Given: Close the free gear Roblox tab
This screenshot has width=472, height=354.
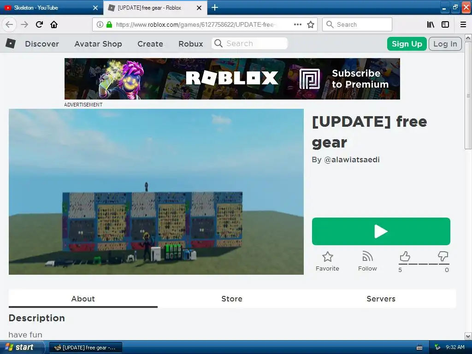Looking at the screenshot, I should pyautogui.click(x=199, y=8).
